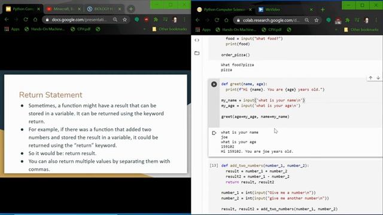Open Hands-On Machine bookmark in Colab window
Image resolution: width=383 pixels, height=215 pixels.
click(x=236, y=30)
